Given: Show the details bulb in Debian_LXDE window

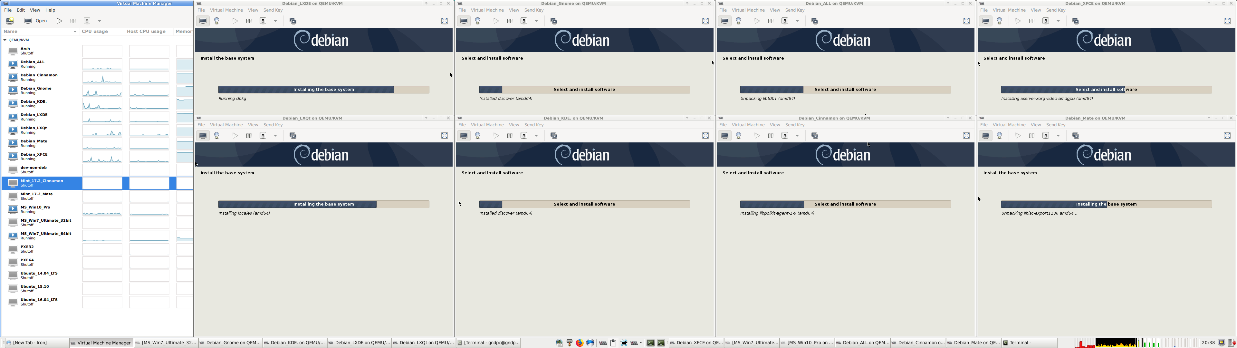Looking at the screenshot, I should pos(217,21).
